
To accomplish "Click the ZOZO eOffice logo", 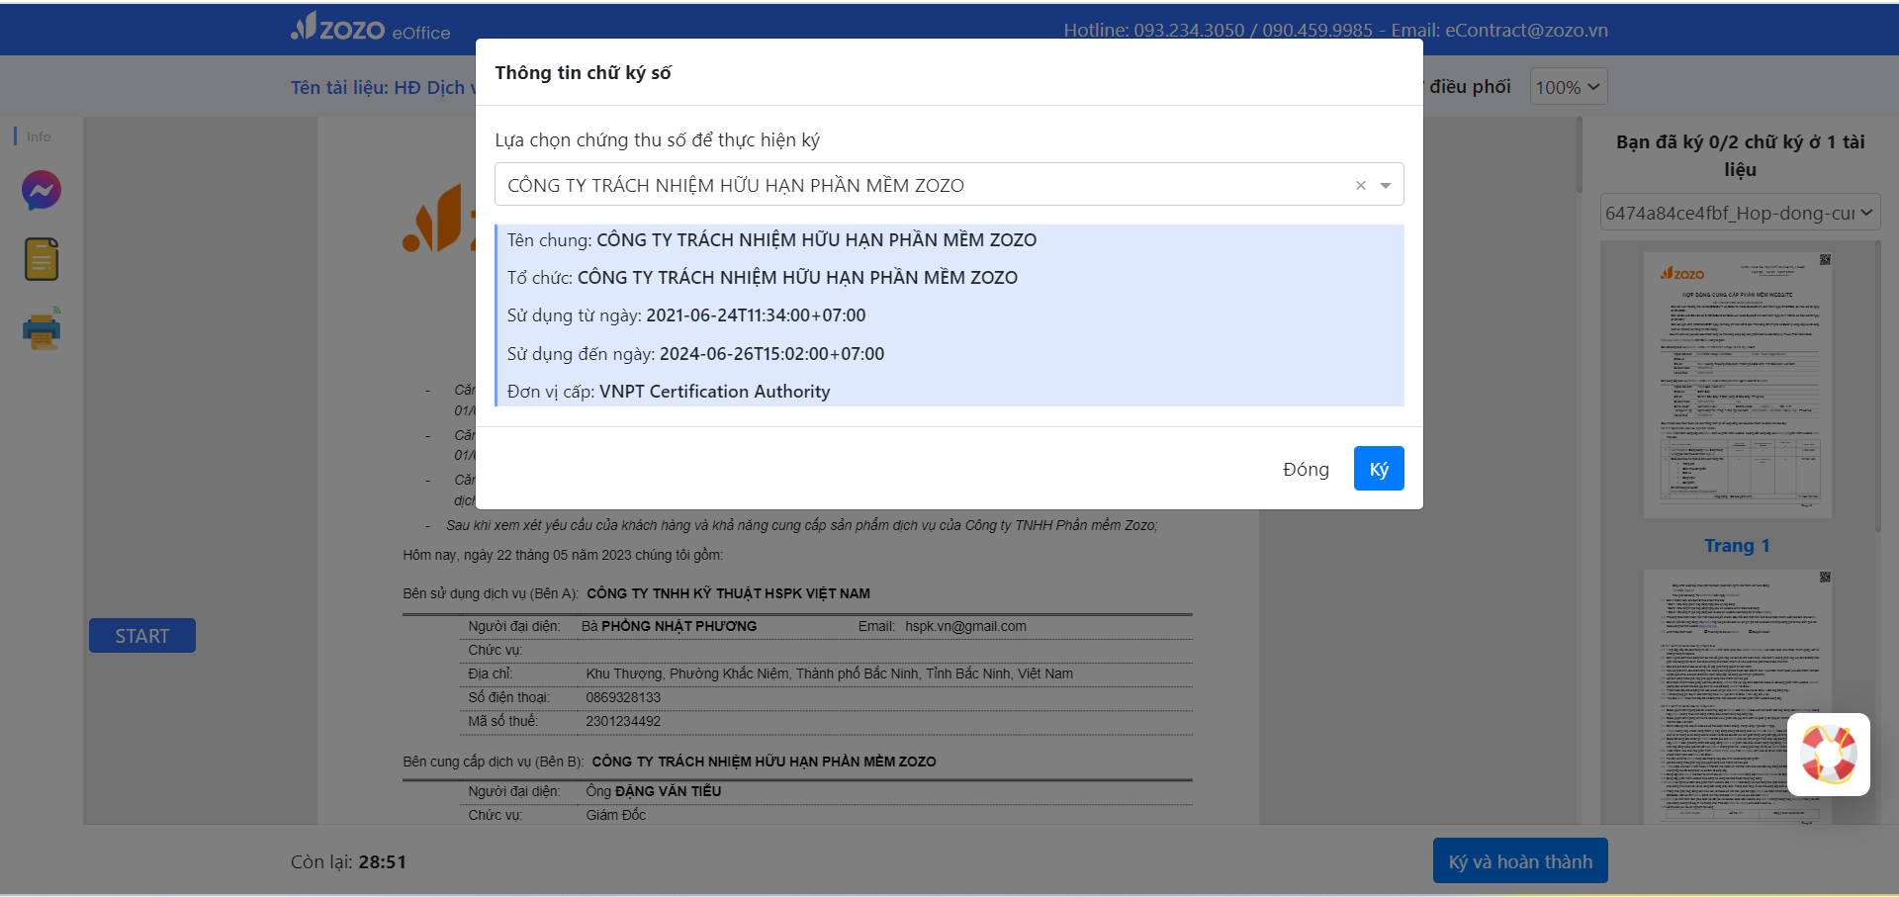I will point(371,29).
